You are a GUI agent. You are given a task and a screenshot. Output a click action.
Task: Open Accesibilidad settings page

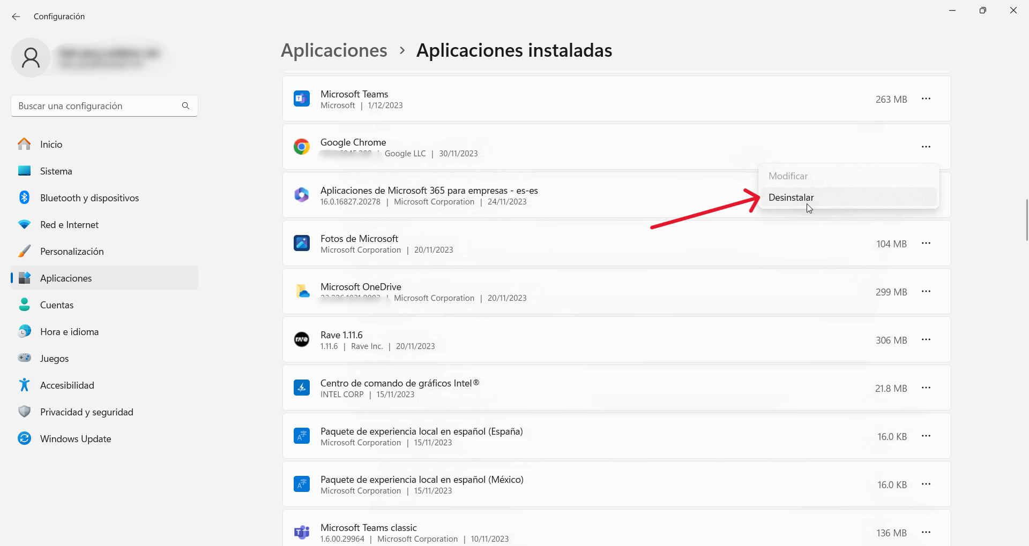(x=105, y=385)
